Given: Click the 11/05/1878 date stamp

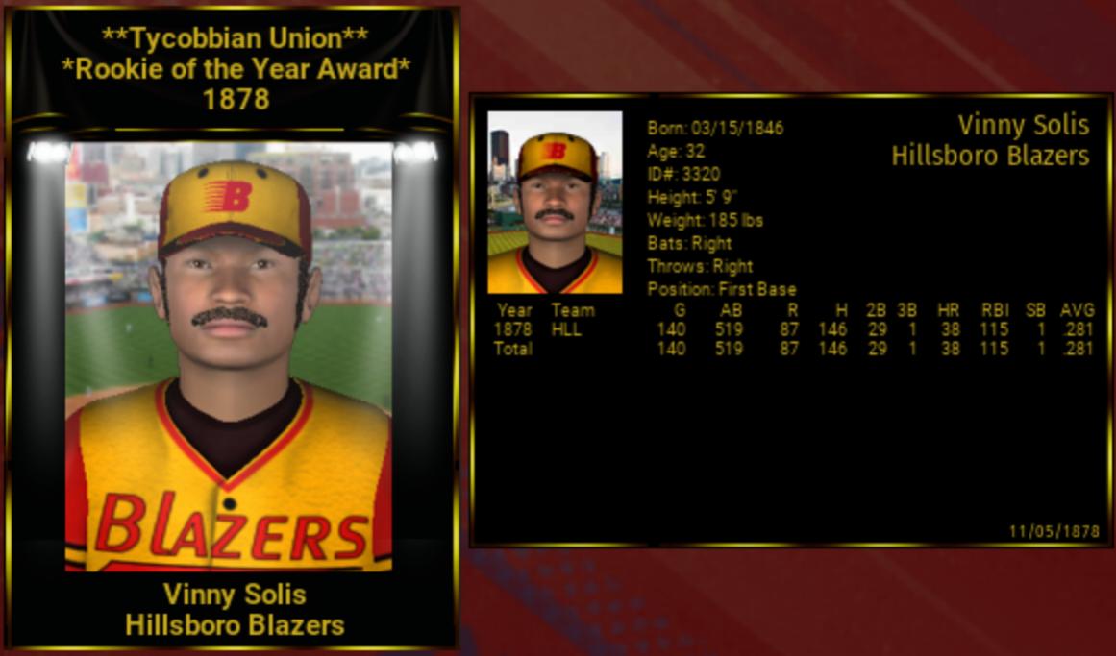Looking at the screenshot, I should point(1054,531).
